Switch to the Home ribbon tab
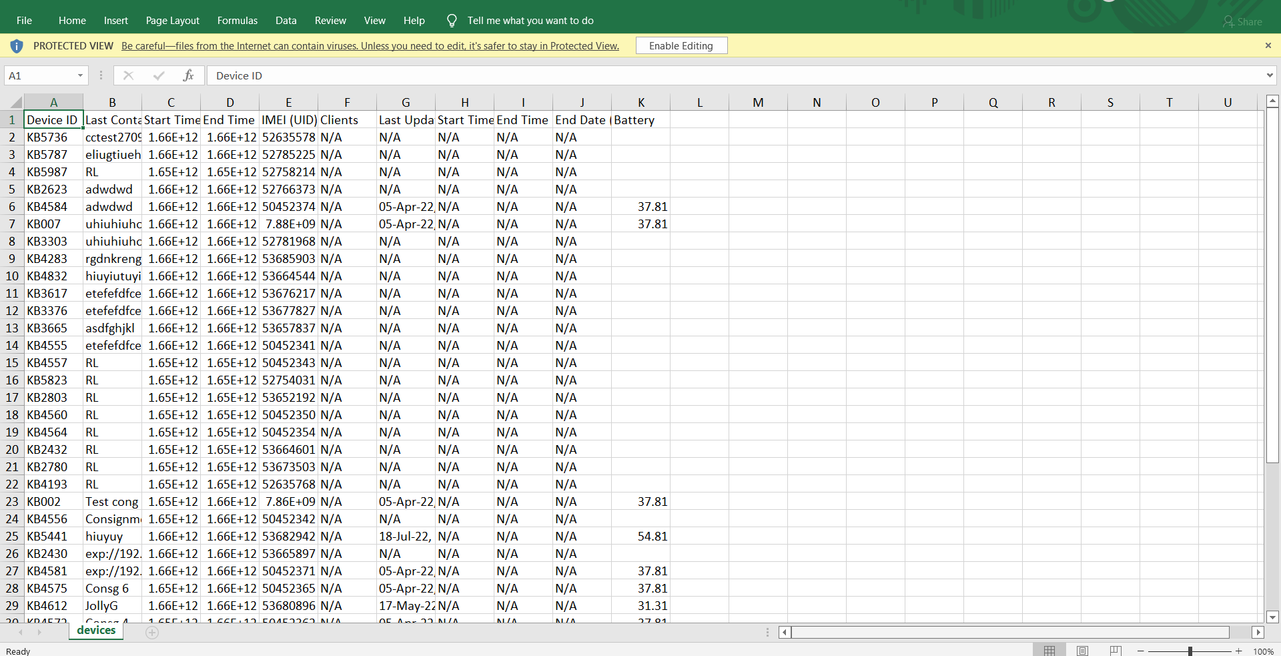Screen dimensions: 1281x656 72,21
